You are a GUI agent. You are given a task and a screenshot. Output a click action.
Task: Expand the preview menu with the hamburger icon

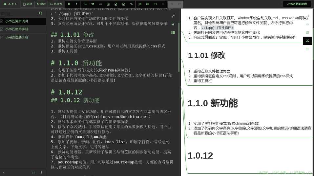point(307,49)
